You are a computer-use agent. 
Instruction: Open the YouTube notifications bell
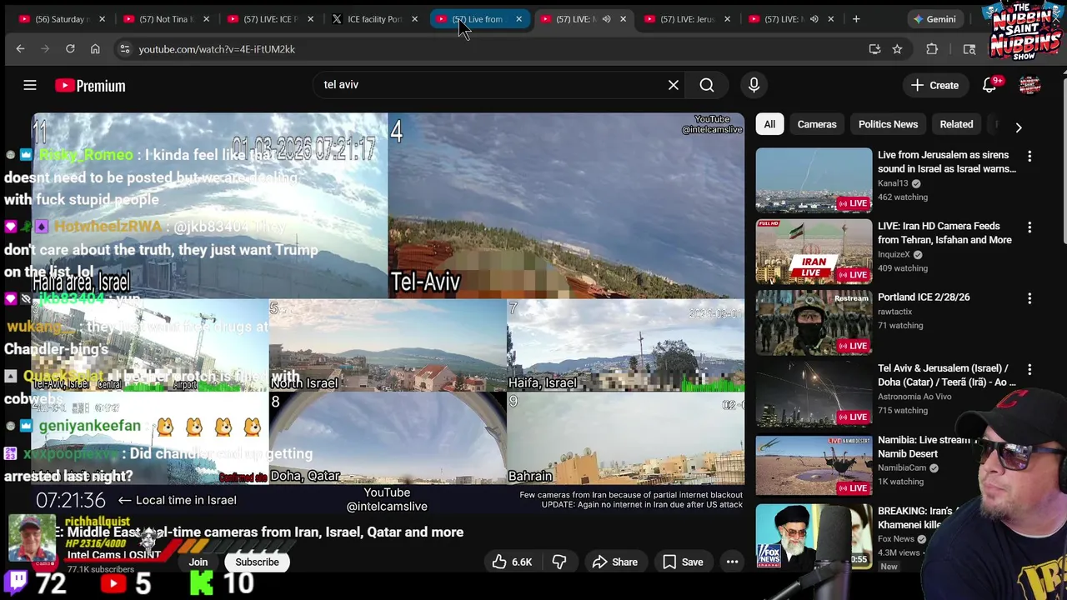[989, 85]
